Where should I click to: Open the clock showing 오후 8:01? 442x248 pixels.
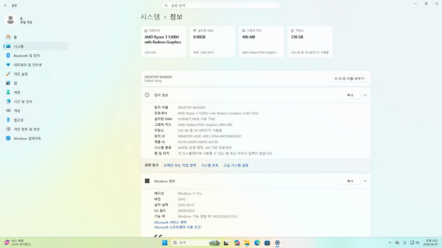point(430,243)
